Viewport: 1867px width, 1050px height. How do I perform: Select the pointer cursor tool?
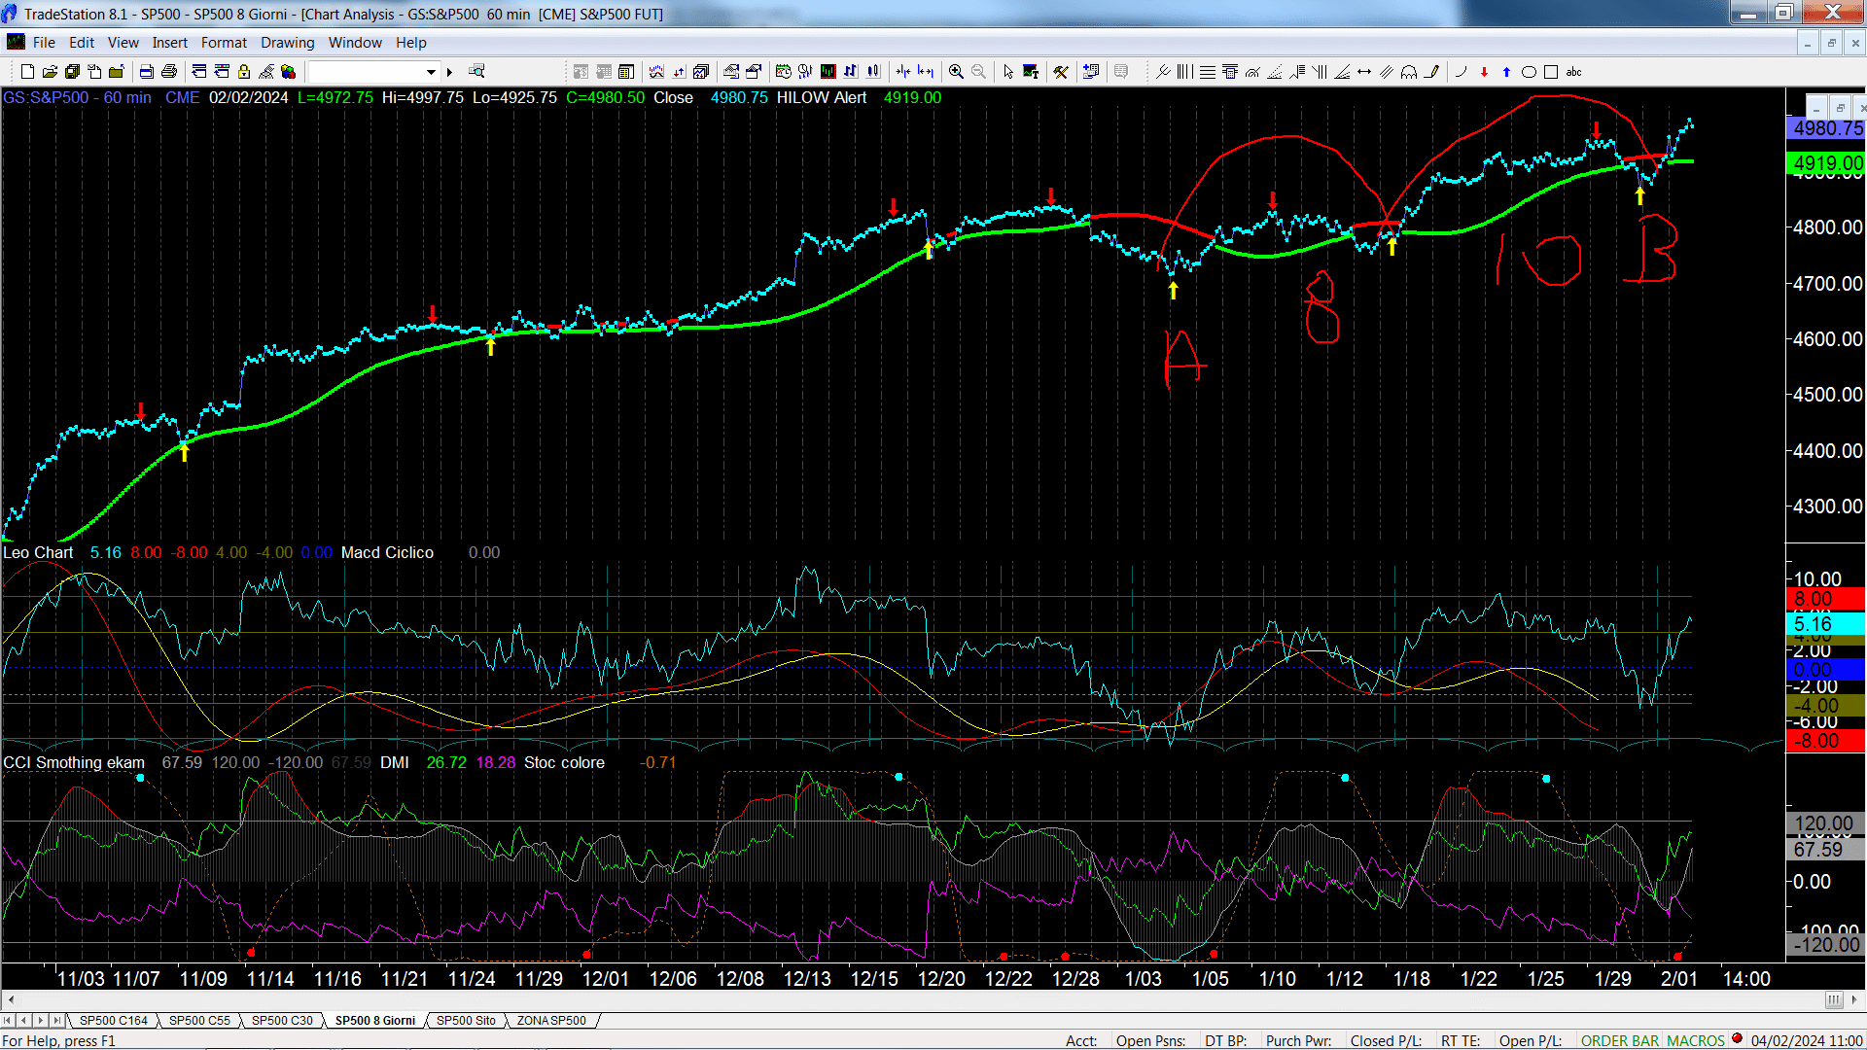coord(1008,72)
